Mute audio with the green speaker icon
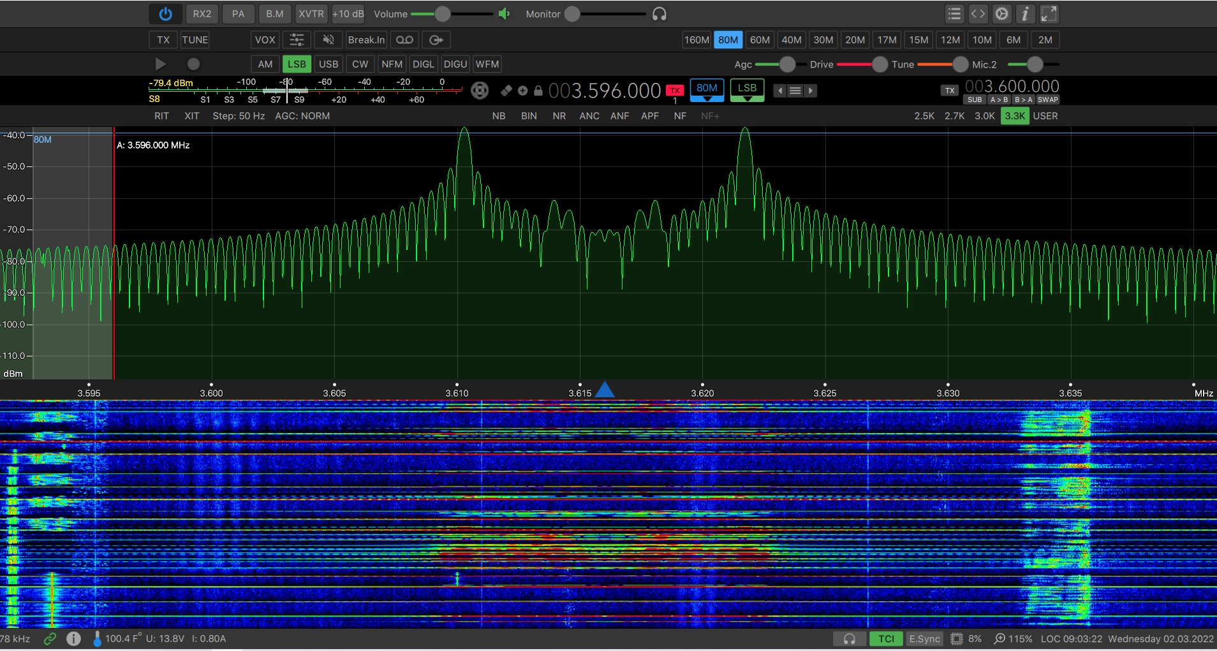The width and height of the screenshot is (1217, 651). [504, 14]
